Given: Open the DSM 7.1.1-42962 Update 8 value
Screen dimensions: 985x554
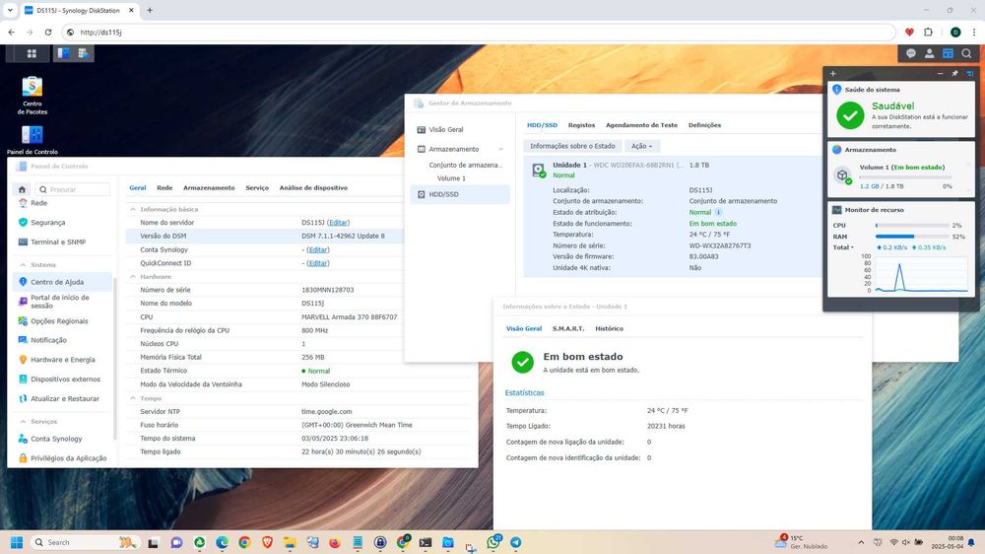Looking at the screenshot, I should 343,236.
